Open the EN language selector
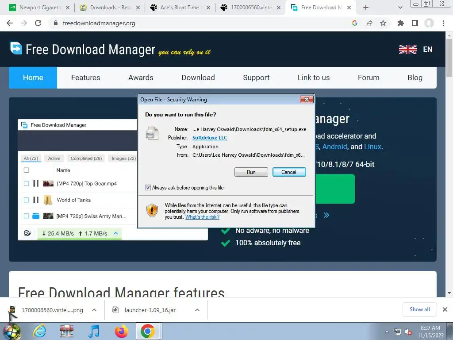This screenshot has height=340, width=453. point(427,50)
